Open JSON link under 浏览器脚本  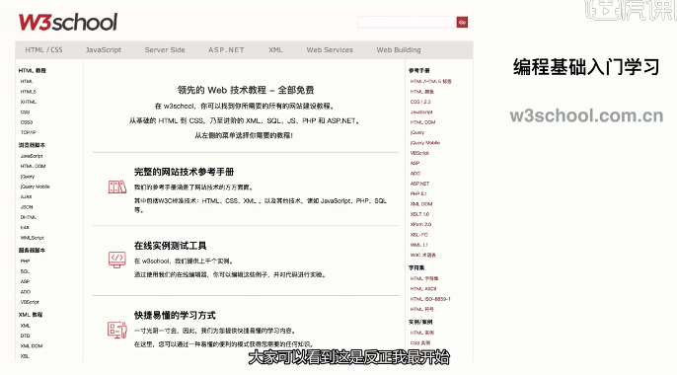pyautogui.click(x=27, y=207)
